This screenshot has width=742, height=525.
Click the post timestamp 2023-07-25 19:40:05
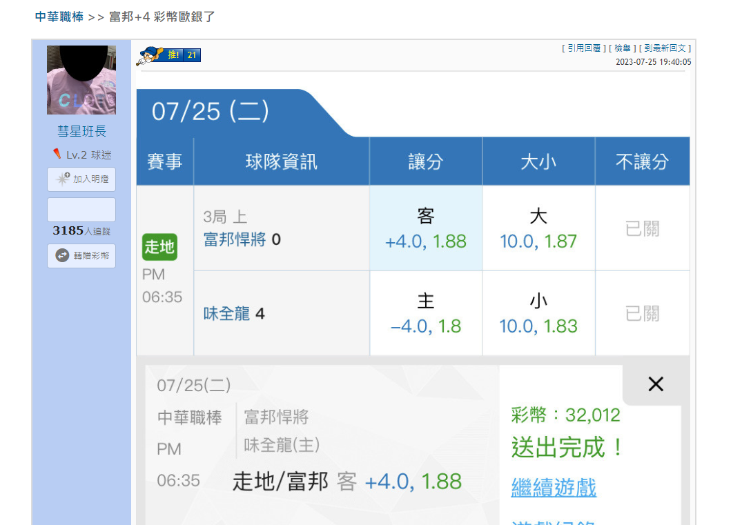(654, 62)
